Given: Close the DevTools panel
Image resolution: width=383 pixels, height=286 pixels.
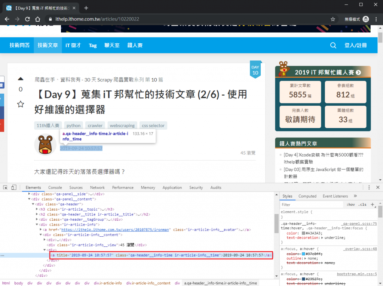Looking at the screenshot, I should (x=378, y=187).
